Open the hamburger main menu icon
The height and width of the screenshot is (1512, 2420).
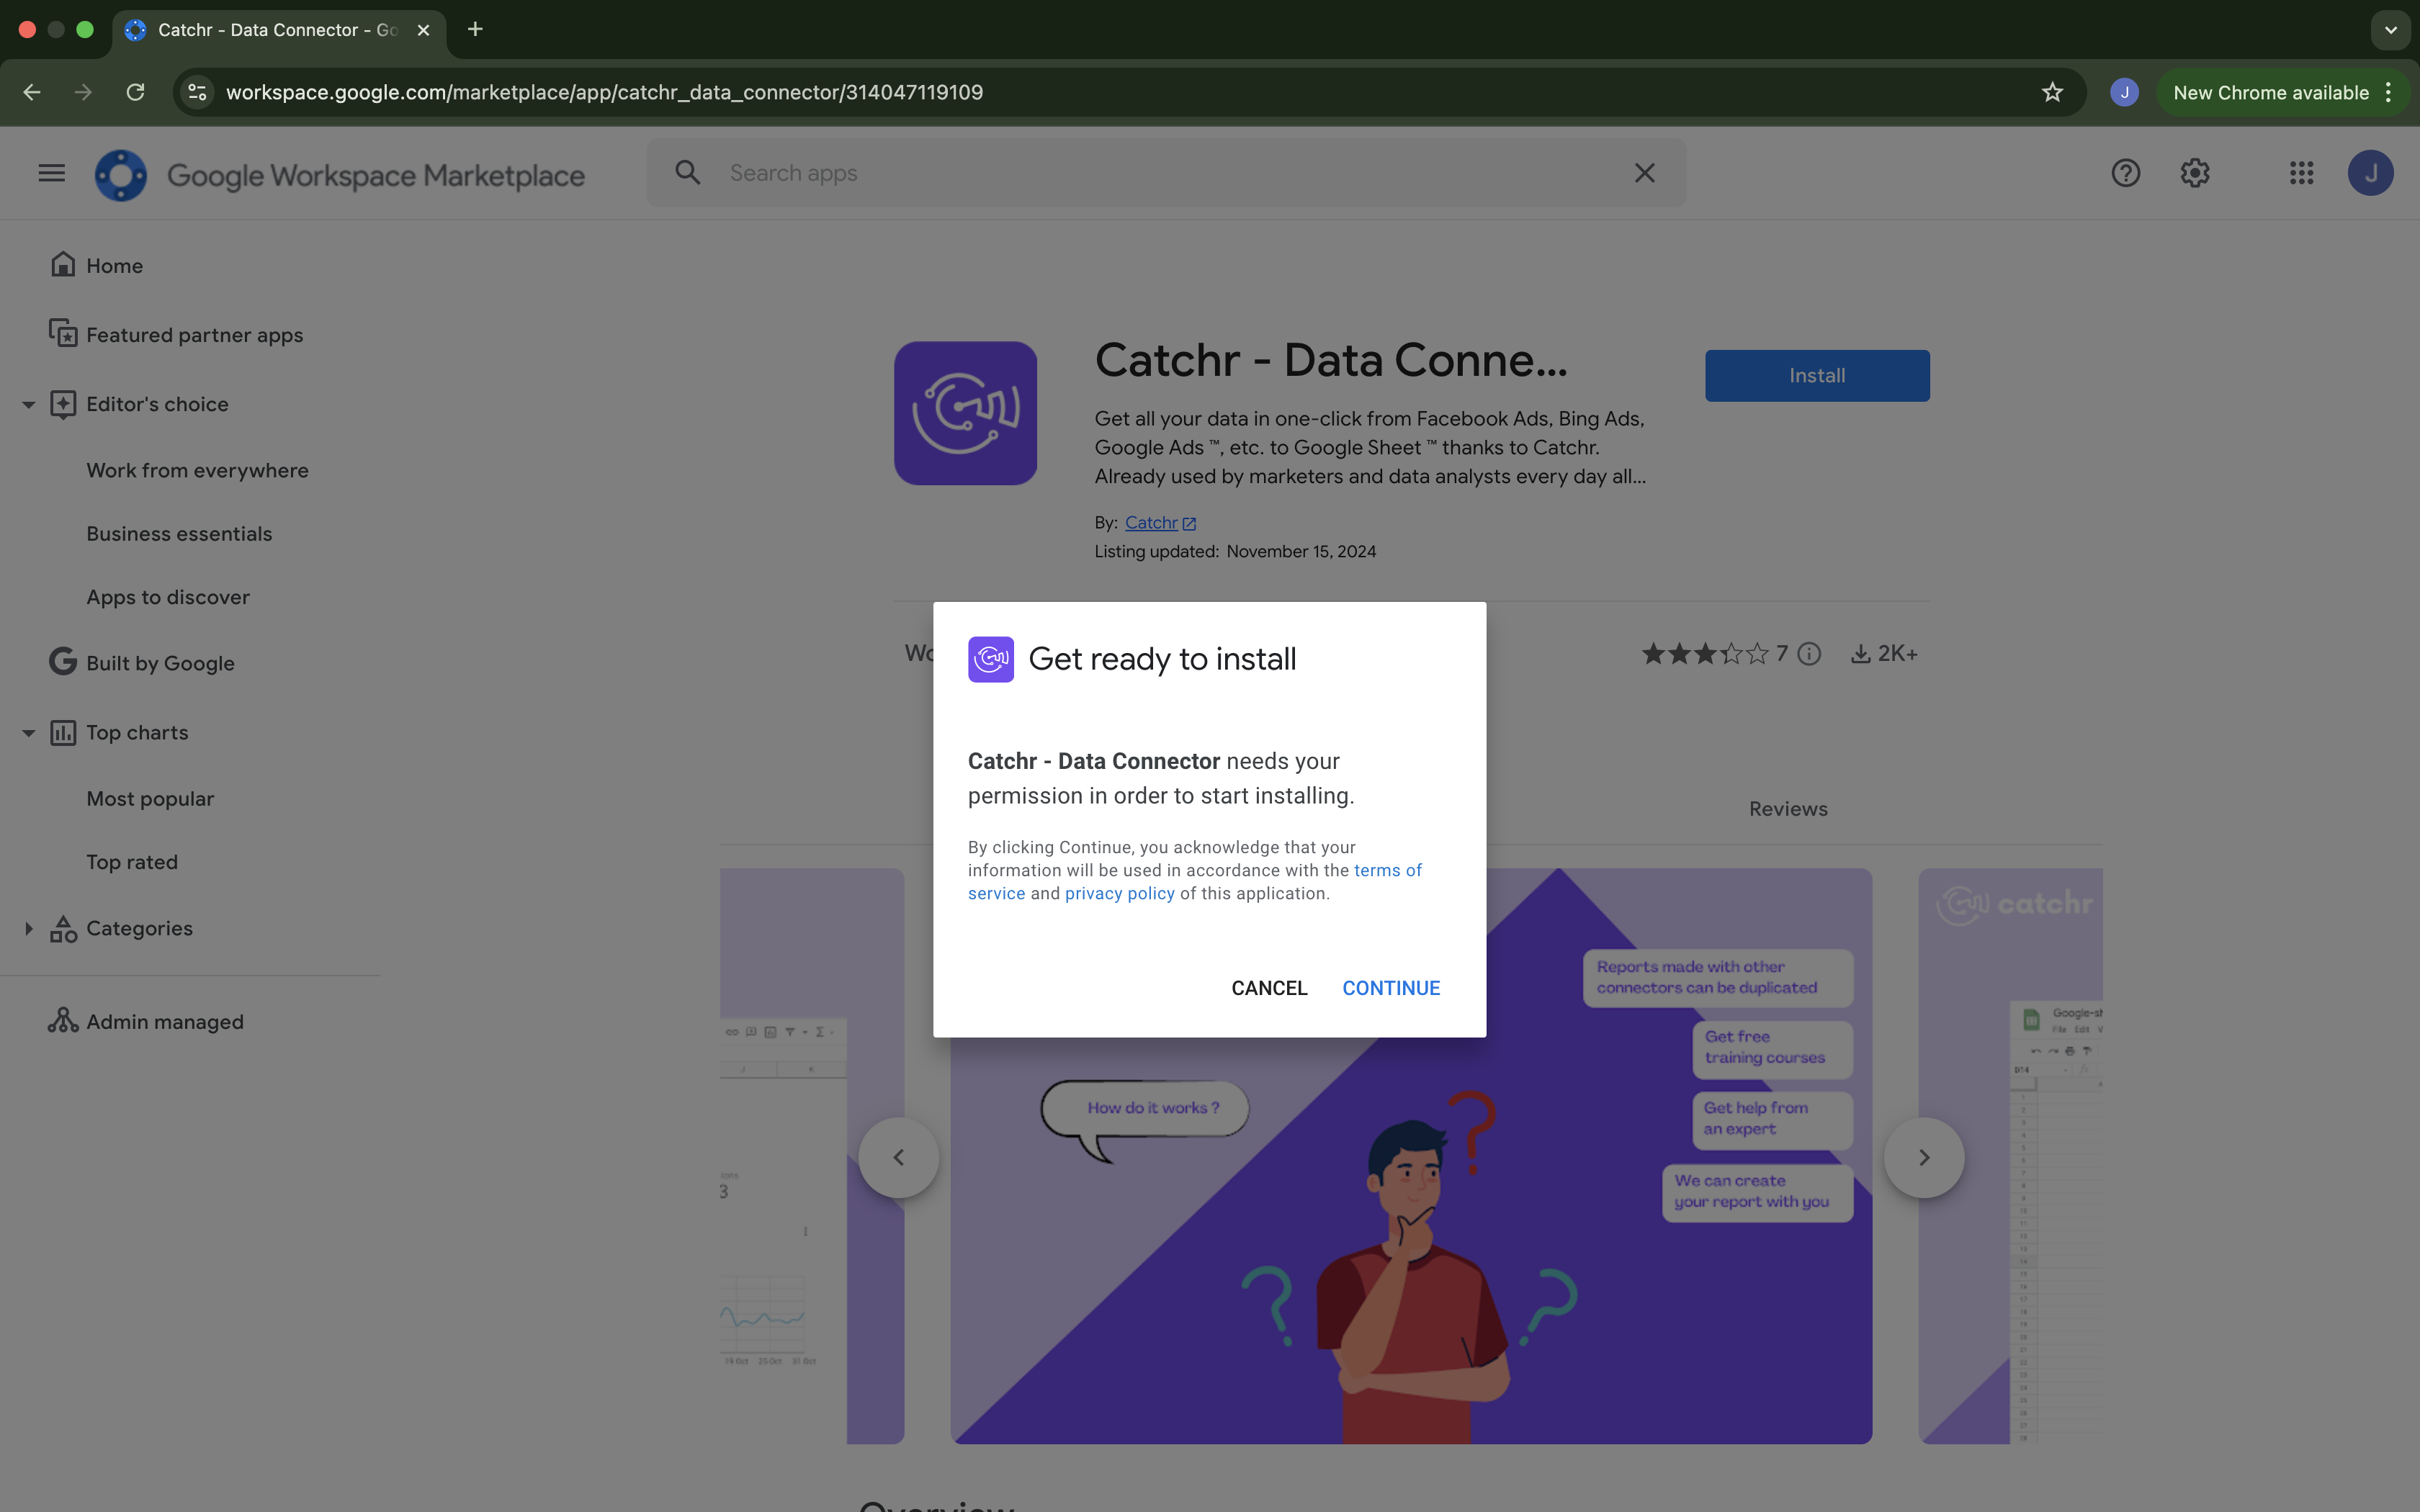click(x=52, y=173)
